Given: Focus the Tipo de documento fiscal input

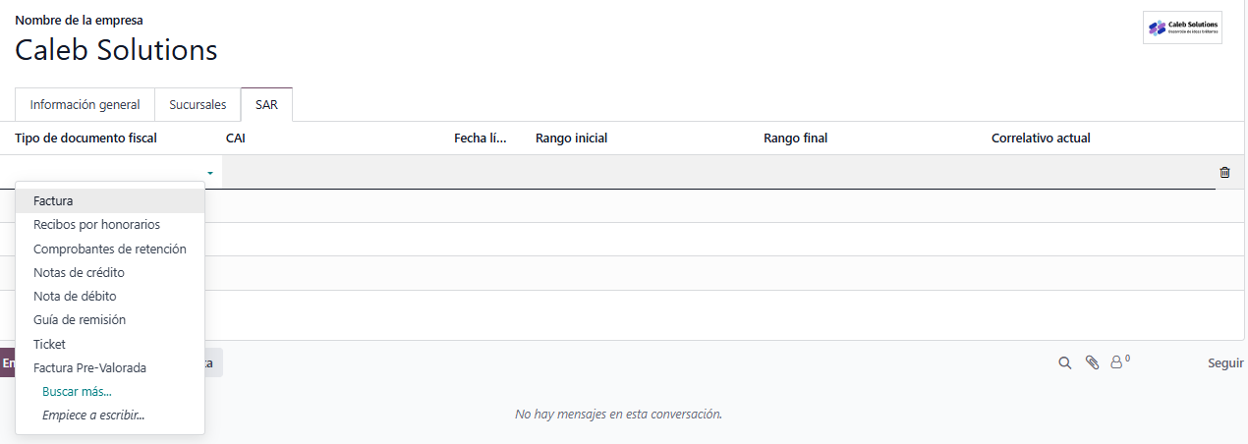Looking at the screenshot, I should pos(108,172).
